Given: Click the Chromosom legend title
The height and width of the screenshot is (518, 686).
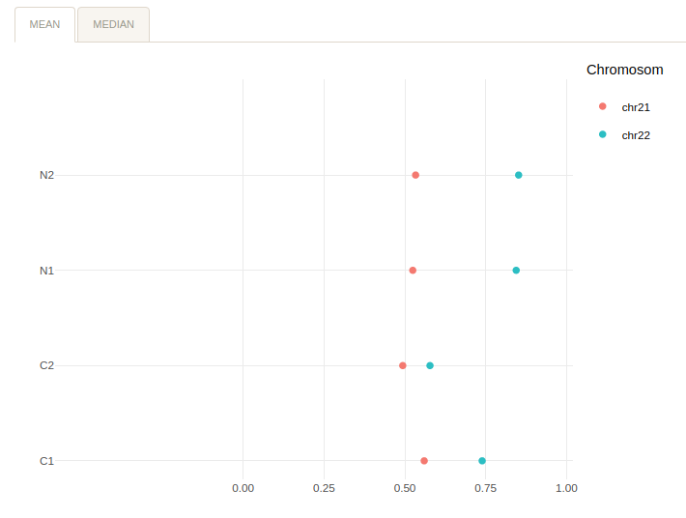Looking at the screenshot, I should click(625, 70).
